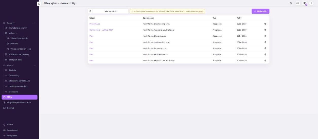The height and width of the screenshot is (139, 318).
Task: Click the building icon in company selector
Action: [90, 11]
